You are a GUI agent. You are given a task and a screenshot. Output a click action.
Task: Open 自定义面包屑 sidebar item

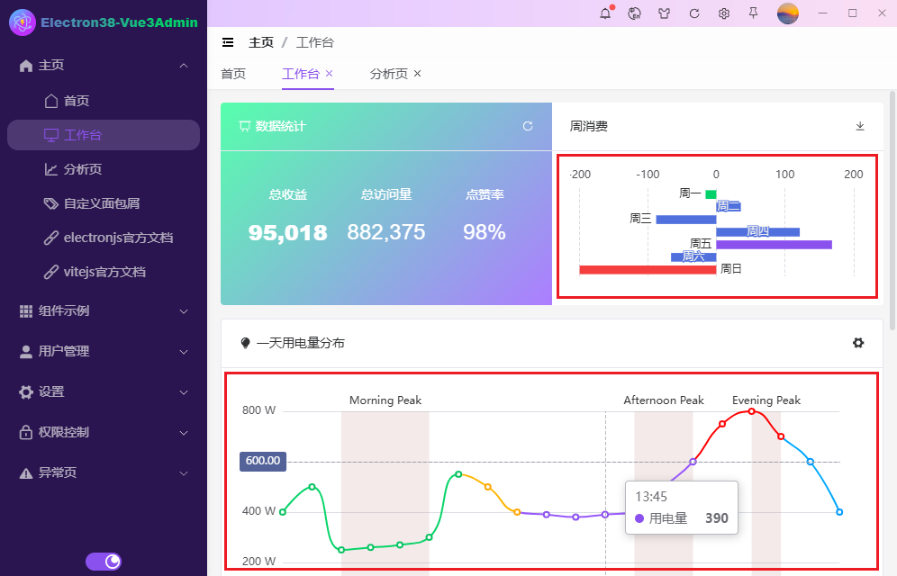[104, 203]
